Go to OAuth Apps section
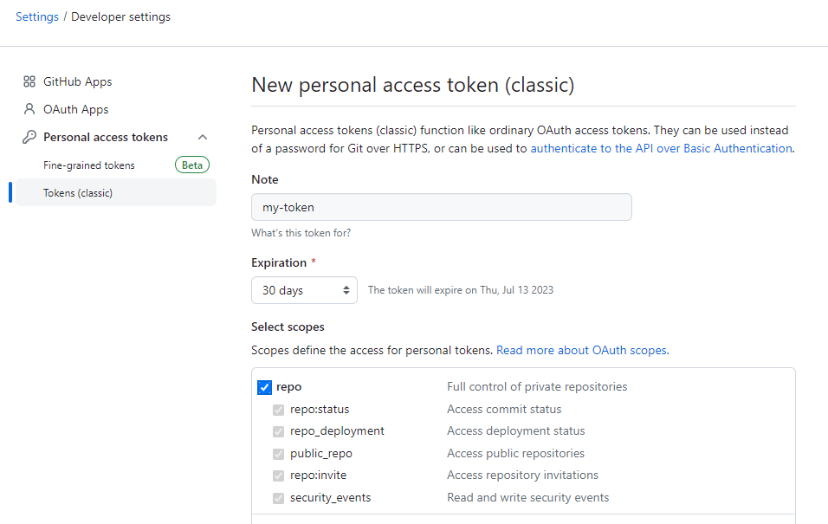Viewport: 828px width, 524px height. (76, 109)
